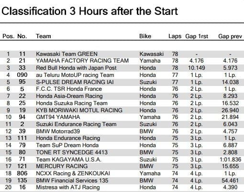Click the 'Team' column header
Screen dimensions: 244x192
(44, 36)
